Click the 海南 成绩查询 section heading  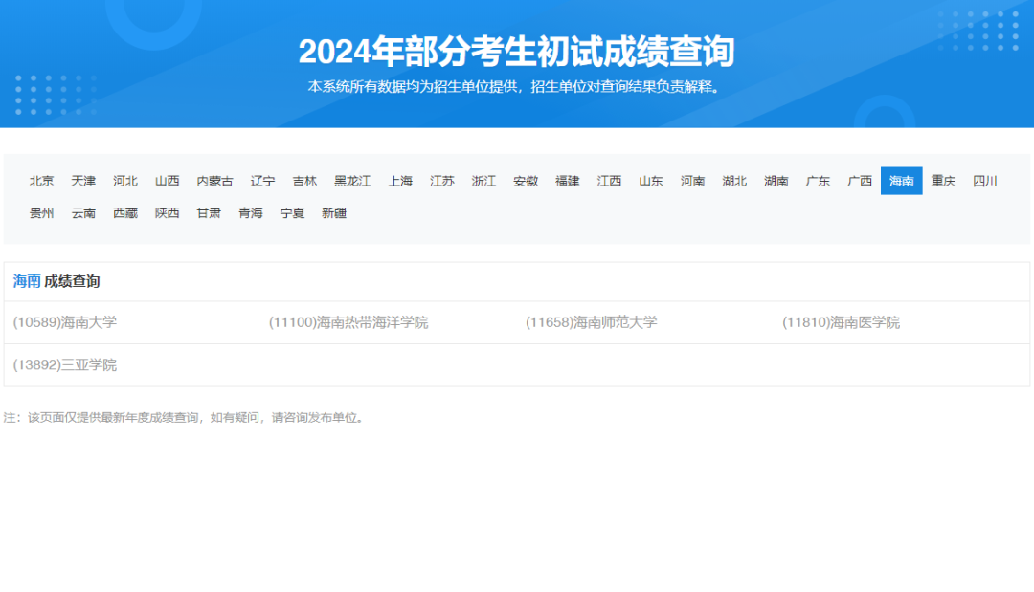(x=56, y=282)
